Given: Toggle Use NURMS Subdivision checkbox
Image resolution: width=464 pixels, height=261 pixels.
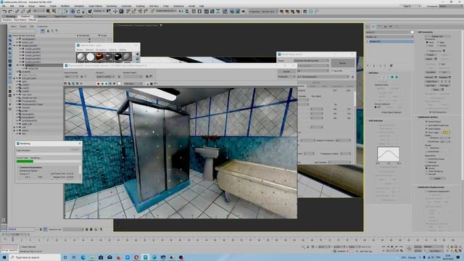Looking at the screenshot, I should (x=427, y=125).
